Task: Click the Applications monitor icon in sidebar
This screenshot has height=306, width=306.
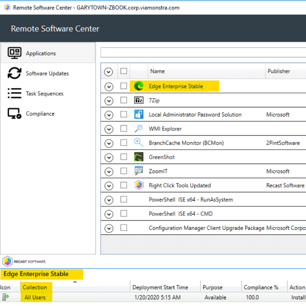Action: tap(14, 53)
